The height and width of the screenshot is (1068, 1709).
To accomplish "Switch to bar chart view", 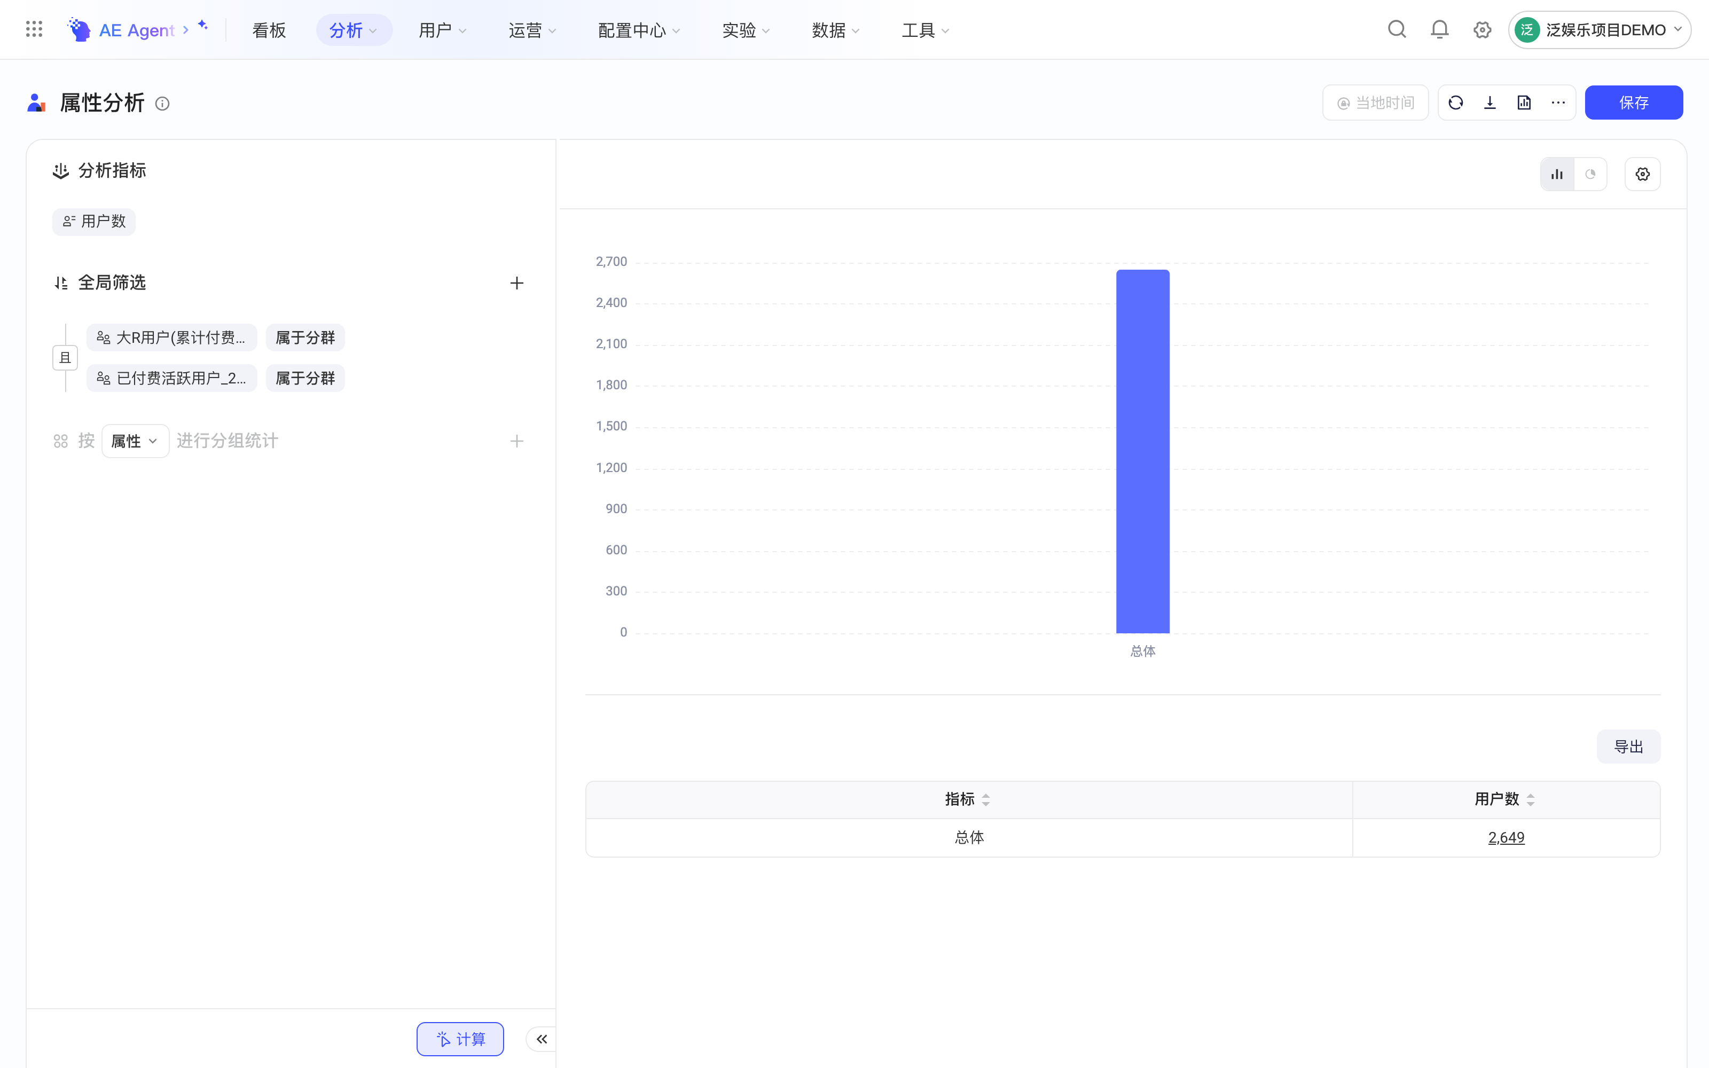I will [1556, 175].
